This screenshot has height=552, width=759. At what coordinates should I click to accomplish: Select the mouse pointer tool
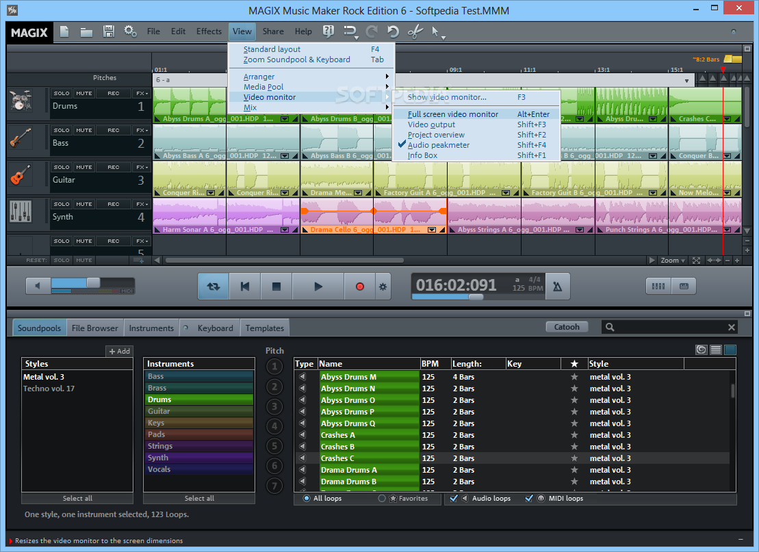point(435,32)
